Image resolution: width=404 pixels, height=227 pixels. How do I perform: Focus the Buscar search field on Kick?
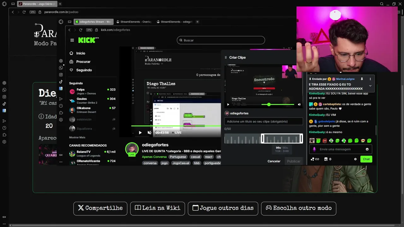221,40
